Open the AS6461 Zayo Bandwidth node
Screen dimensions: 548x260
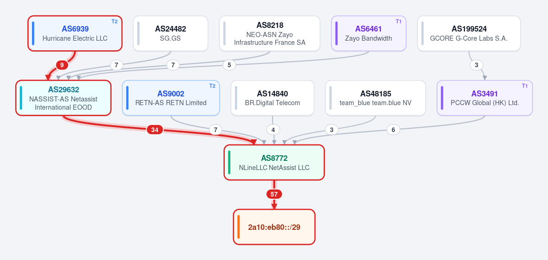(x=369, y=33)
